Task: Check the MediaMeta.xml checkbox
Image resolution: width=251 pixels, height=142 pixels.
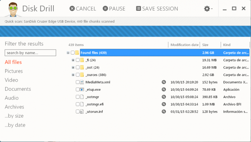Action: click(x=78, y=82)
